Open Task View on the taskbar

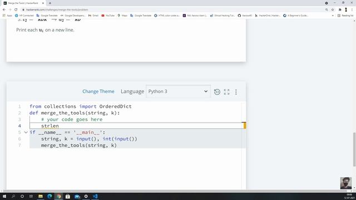pyautogui.click(x=31, y=196)
